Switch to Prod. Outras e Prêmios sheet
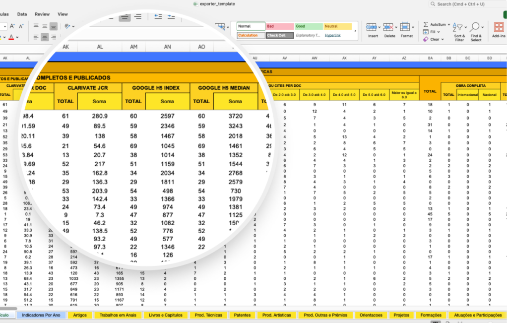Screen dimensions: 508x323 [x=325, y=315]
